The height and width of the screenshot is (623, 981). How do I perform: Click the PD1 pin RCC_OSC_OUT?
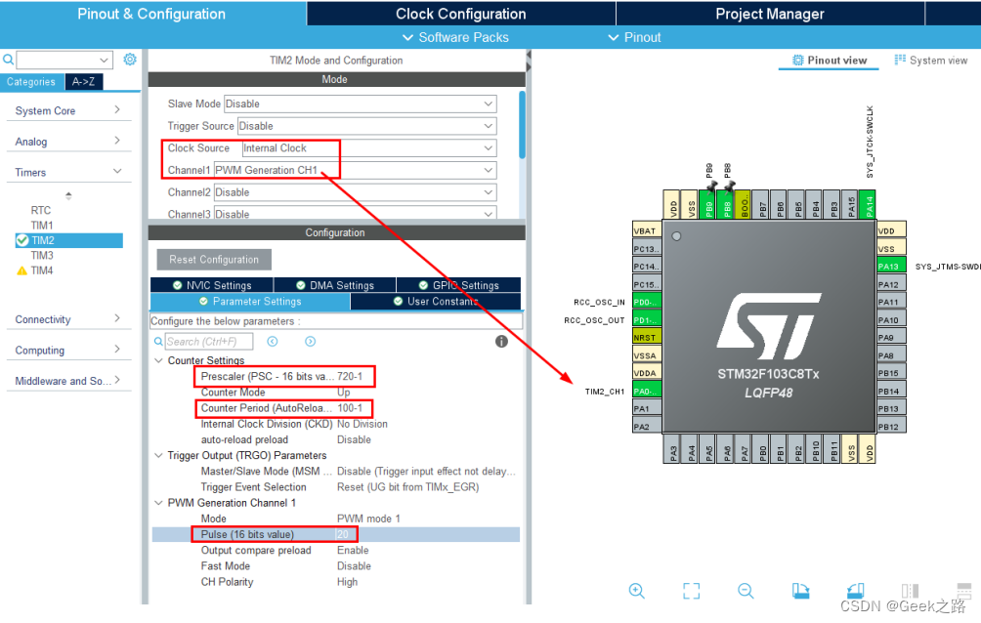point(647,319)
